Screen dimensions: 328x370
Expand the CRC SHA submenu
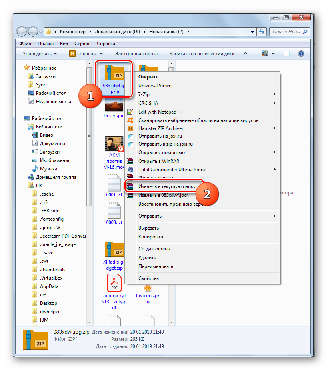pos(275,103)
